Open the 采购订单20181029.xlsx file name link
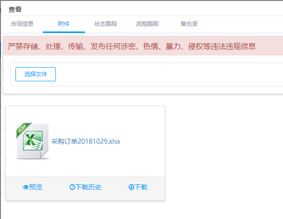 click(86, 141)
